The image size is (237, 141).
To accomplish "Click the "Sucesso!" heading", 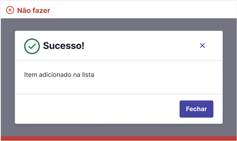I will coord(64,46).
